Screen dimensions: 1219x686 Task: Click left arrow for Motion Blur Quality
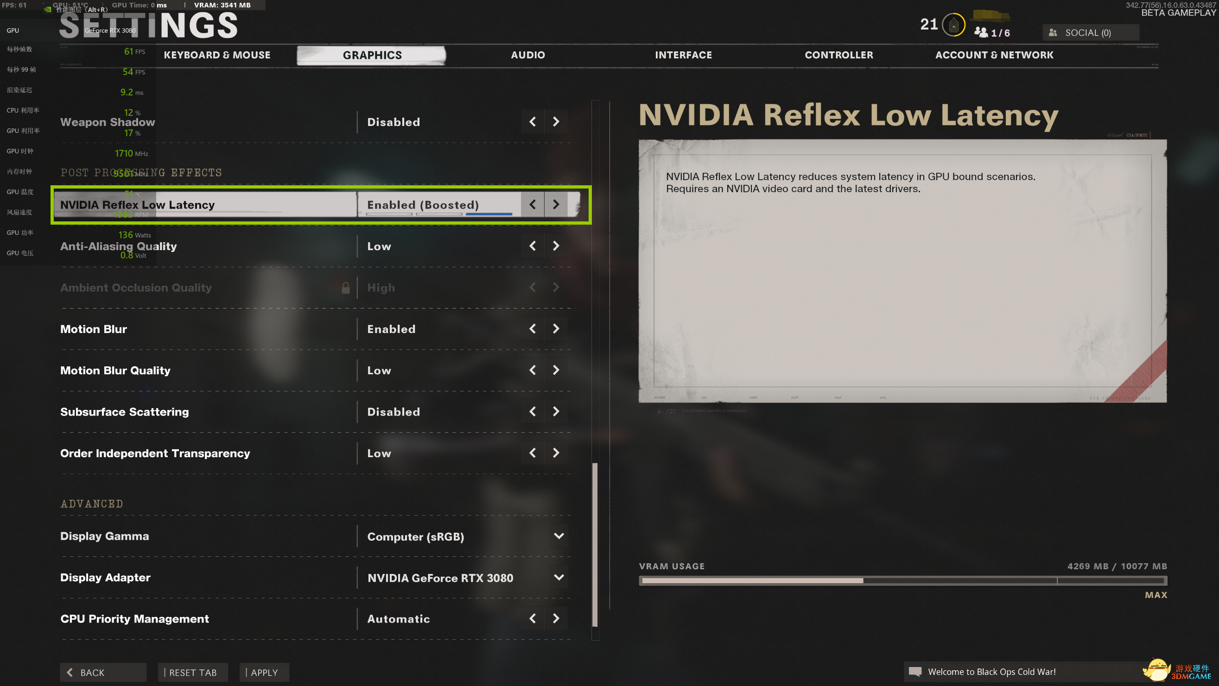coord(533,370)
